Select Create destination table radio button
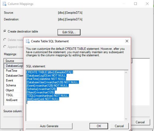 pos(5,31)
